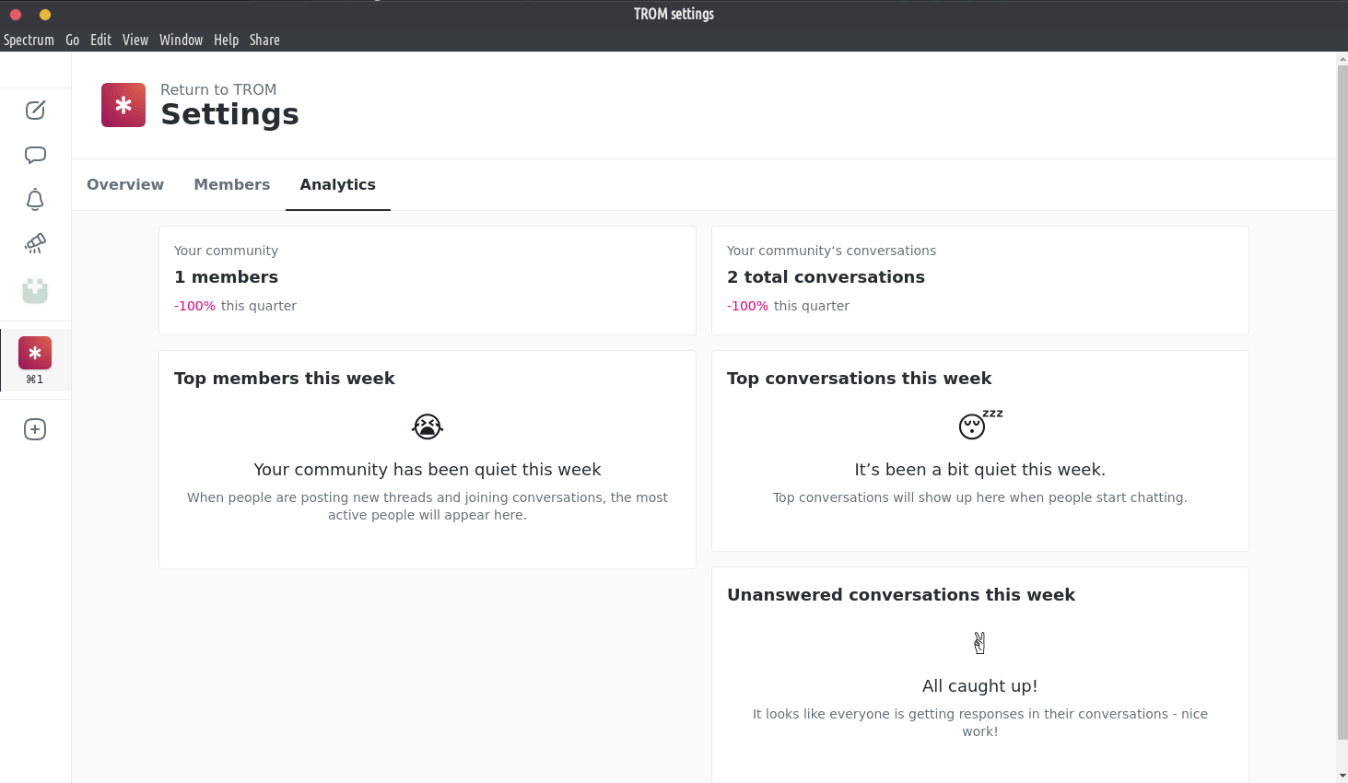Click the compose new thread icon
Viewport: 1348px width, 783px height.
(35, 111)
